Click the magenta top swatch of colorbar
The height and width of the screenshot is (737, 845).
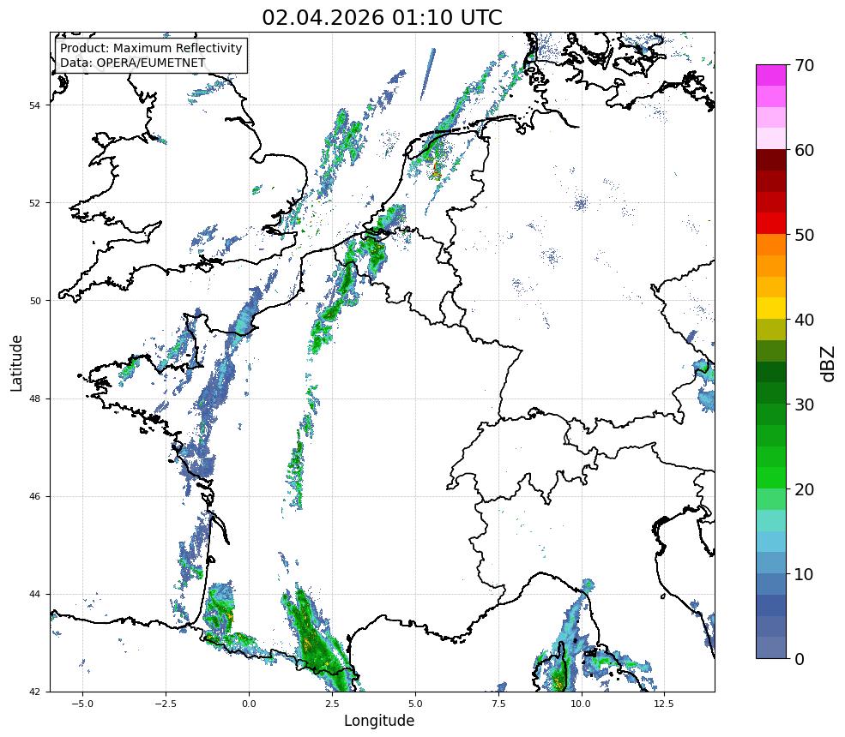click(x=771, y=75)
